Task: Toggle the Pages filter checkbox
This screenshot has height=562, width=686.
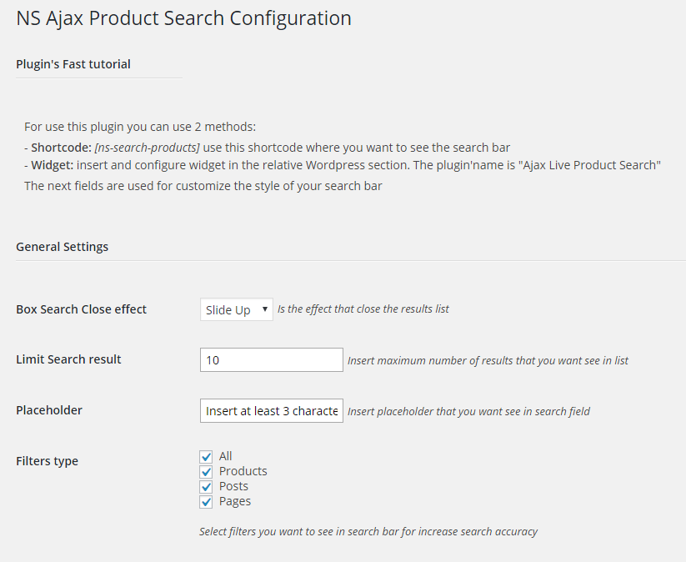Action: [x=206, y=501]
